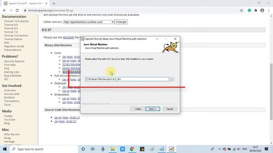Image resolution: width=273 pixels, height=153 pixels.
Task: Open Tomcat 8.5 documentation link
Action: 11,28
